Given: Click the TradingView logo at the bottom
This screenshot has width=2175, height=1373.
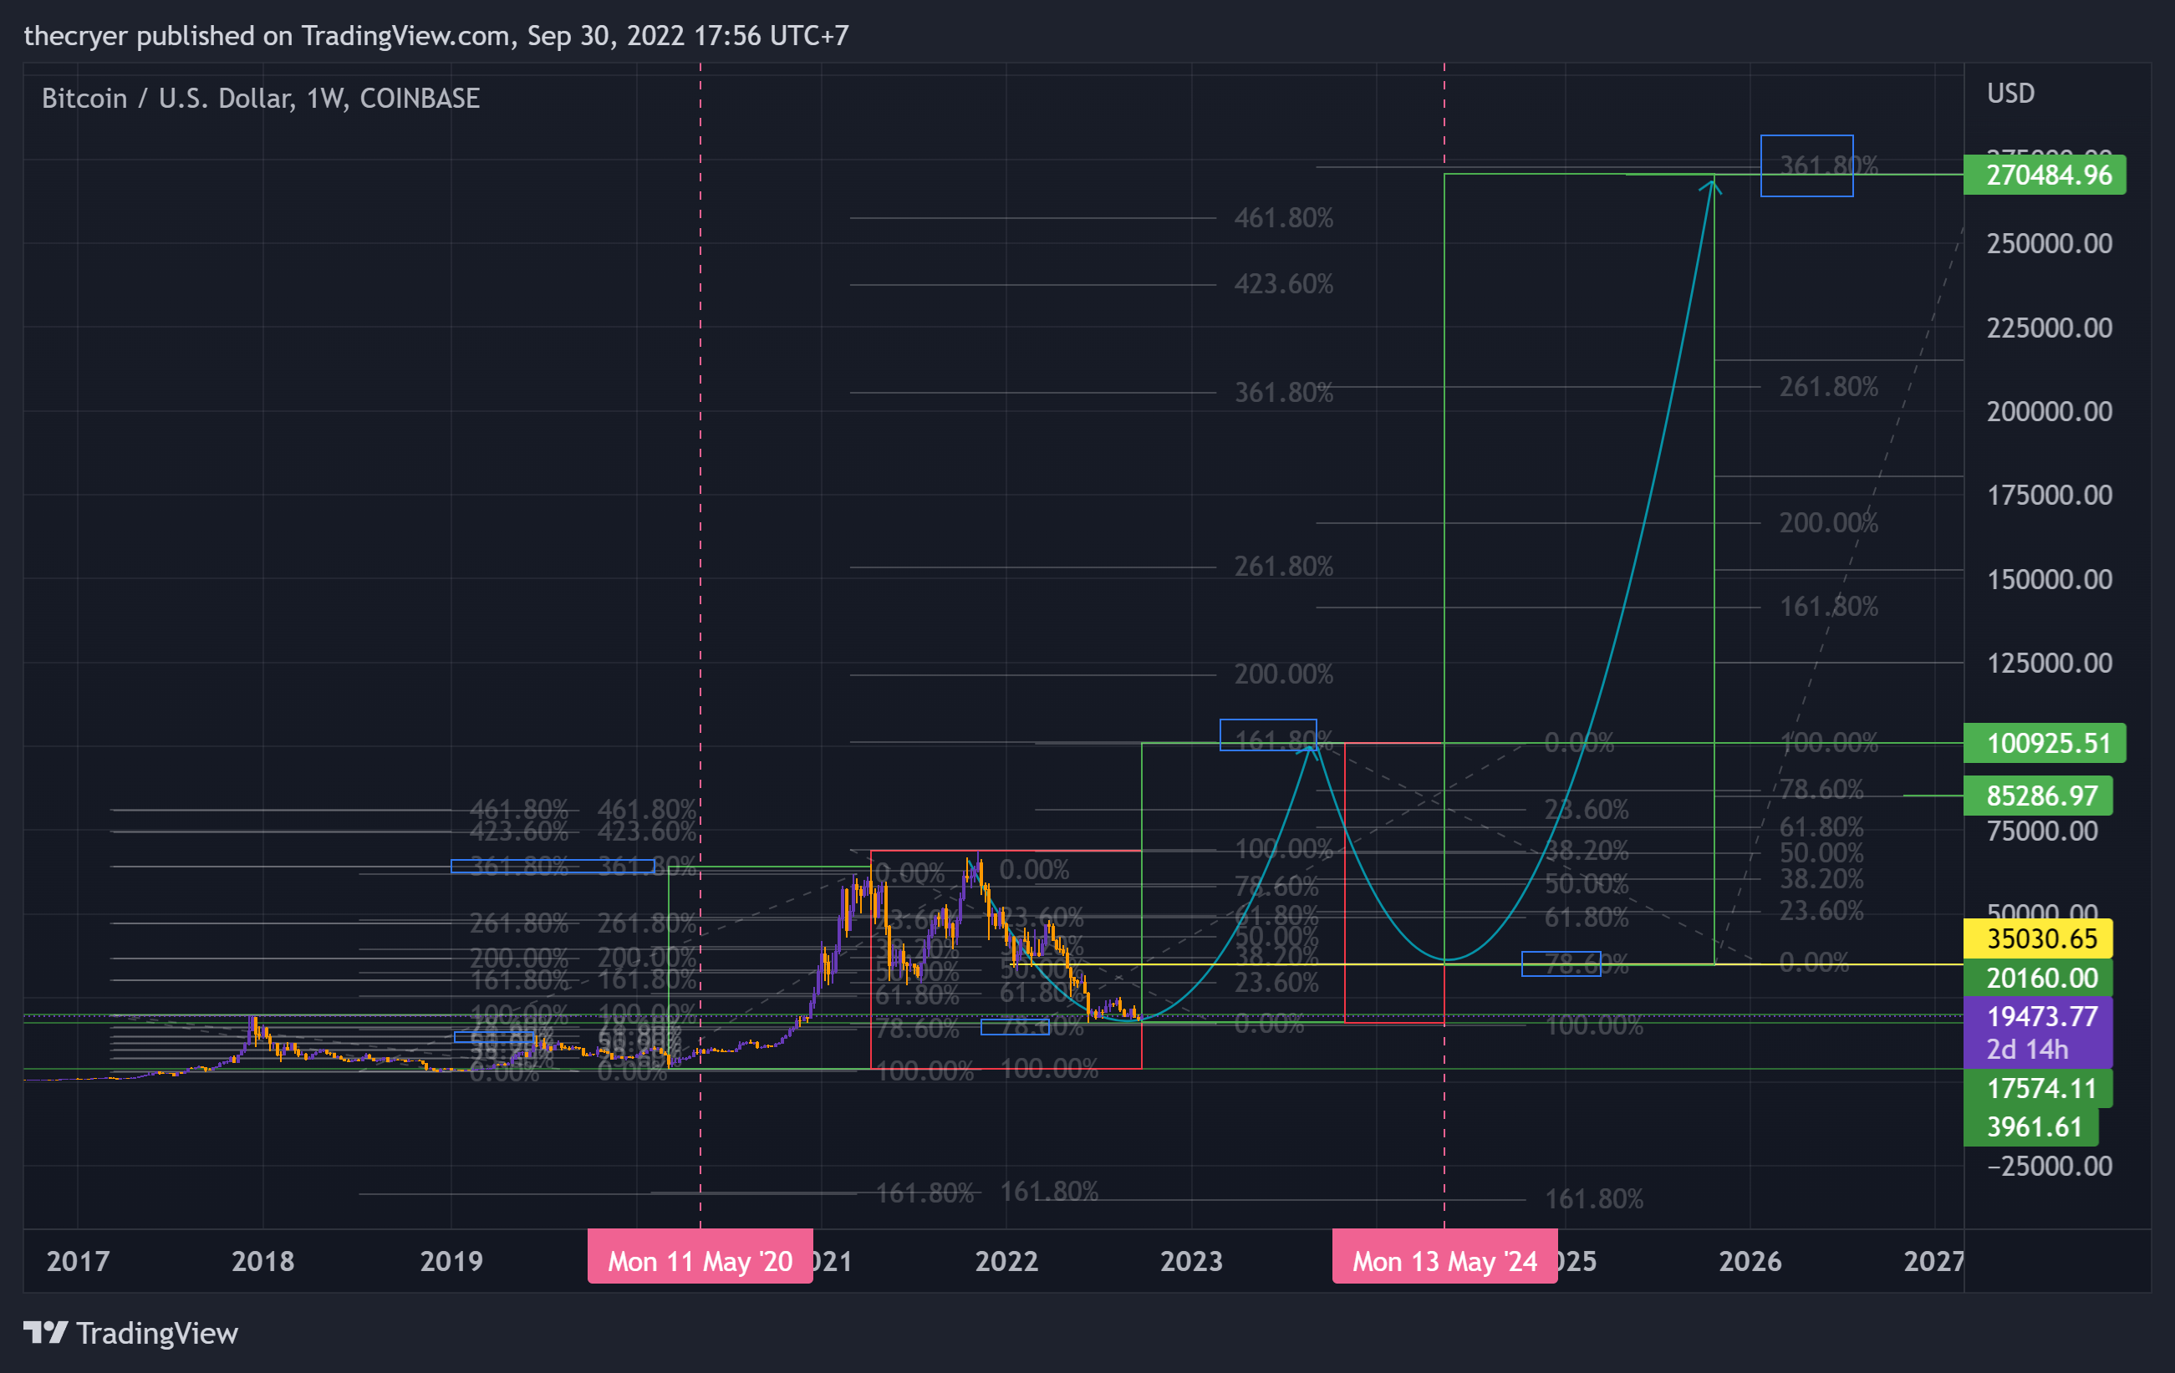Looking at the screenshot, I should (x=131, y=1333).
